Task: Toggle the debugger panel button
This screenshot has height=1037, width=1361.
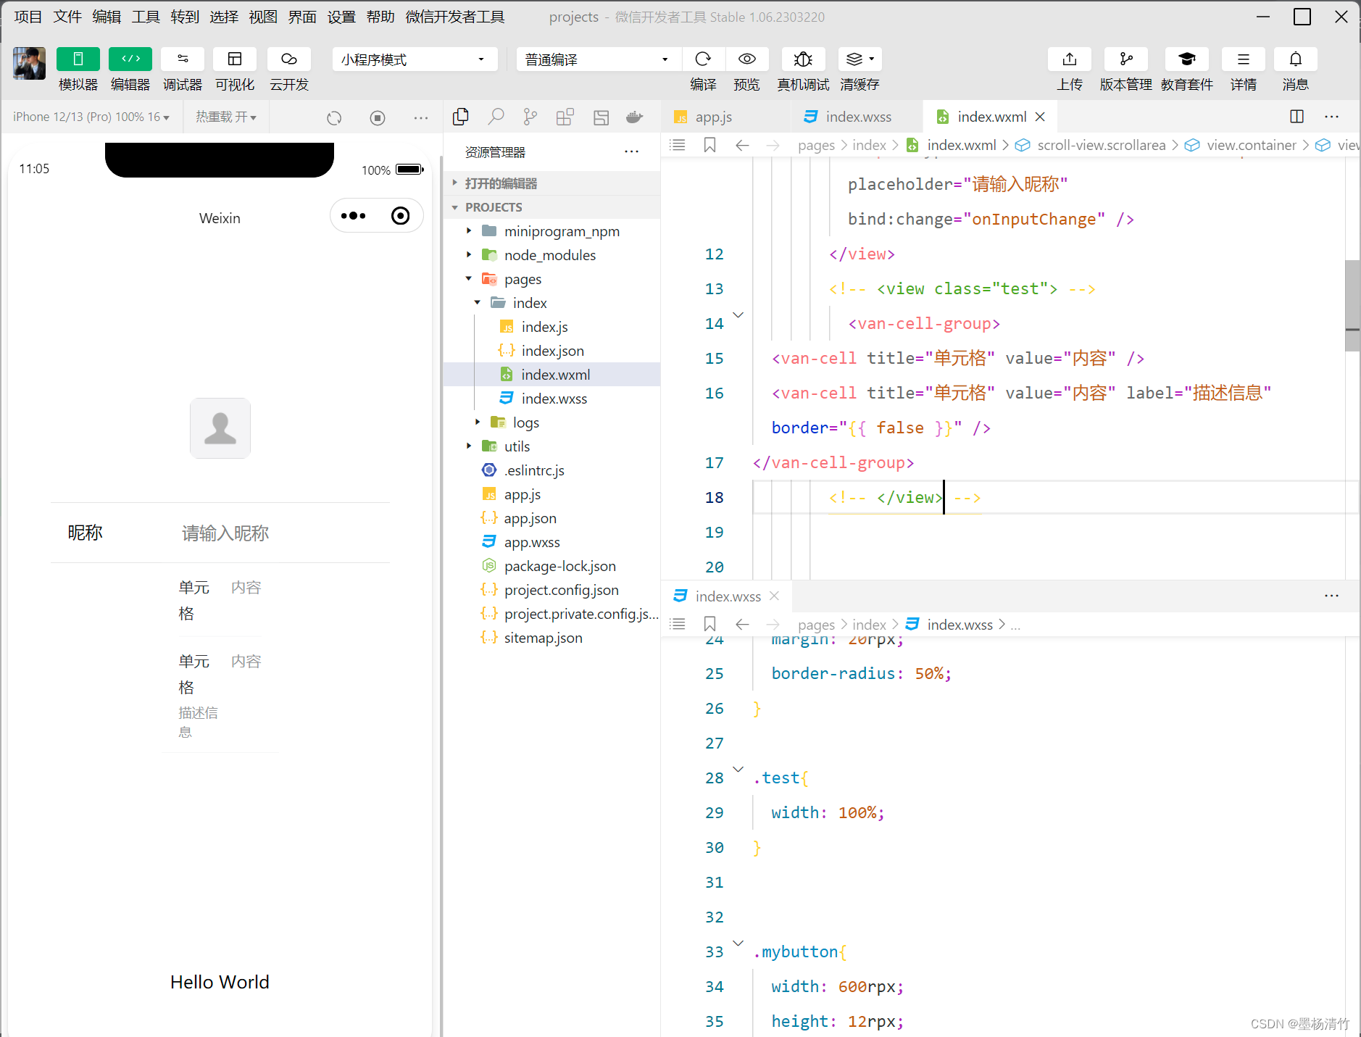Action: pyautogui.click(x=183, y=59)
